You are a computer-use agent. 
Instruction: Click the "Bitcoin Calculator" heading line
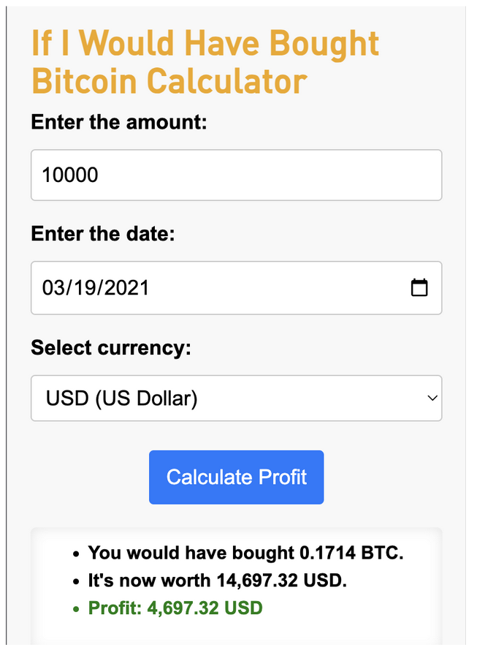[169, 81]
